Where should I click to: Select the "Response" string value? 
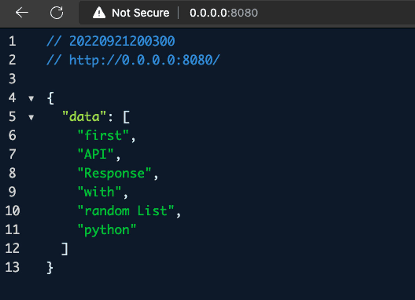pyautogui.click(x=114, y=173)
